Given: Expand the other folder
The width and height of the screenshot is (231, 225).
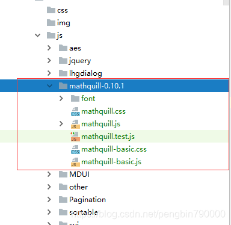Looking at the screenshot, I should point(49,187).
